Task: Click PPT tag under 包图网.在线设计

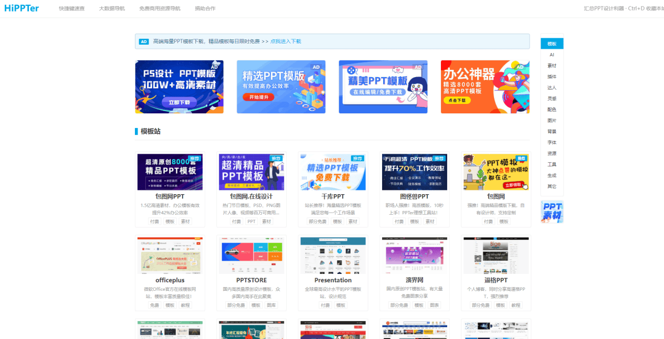Action: (251, 221)
